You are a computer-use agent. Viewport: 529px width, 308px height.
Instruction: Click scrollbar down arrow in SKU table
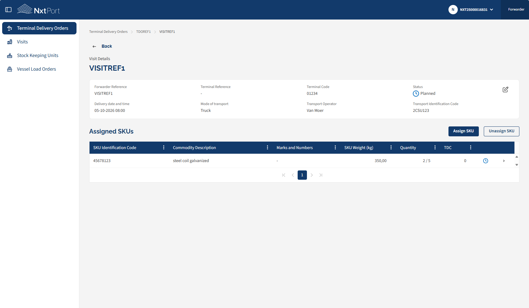[517, 165]
